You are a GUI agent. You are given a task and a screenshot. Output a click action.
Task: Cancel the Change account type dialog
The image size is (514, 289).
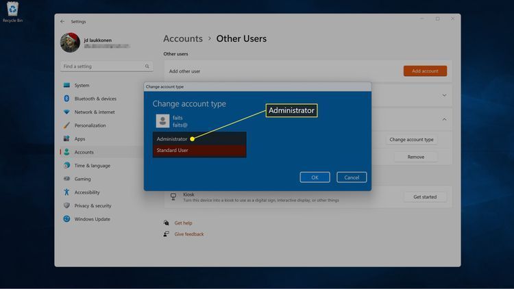pyautogui.click(x=352, y=177)
